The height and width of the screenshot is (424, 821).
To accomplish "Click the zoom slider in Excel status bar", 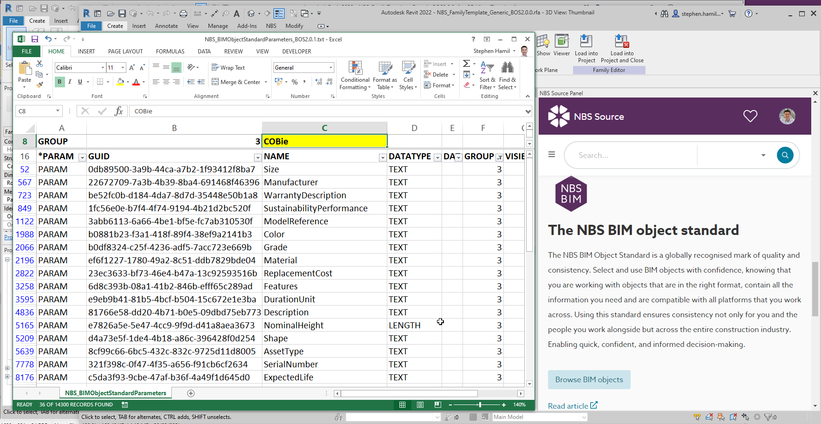I will 479,405.
